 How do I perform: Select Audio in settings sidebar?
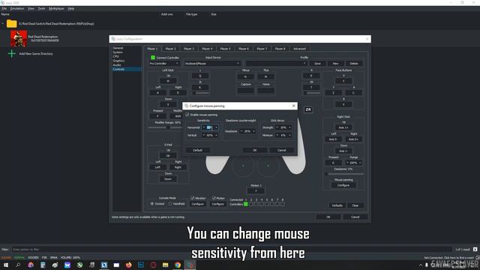click(117, 65)
